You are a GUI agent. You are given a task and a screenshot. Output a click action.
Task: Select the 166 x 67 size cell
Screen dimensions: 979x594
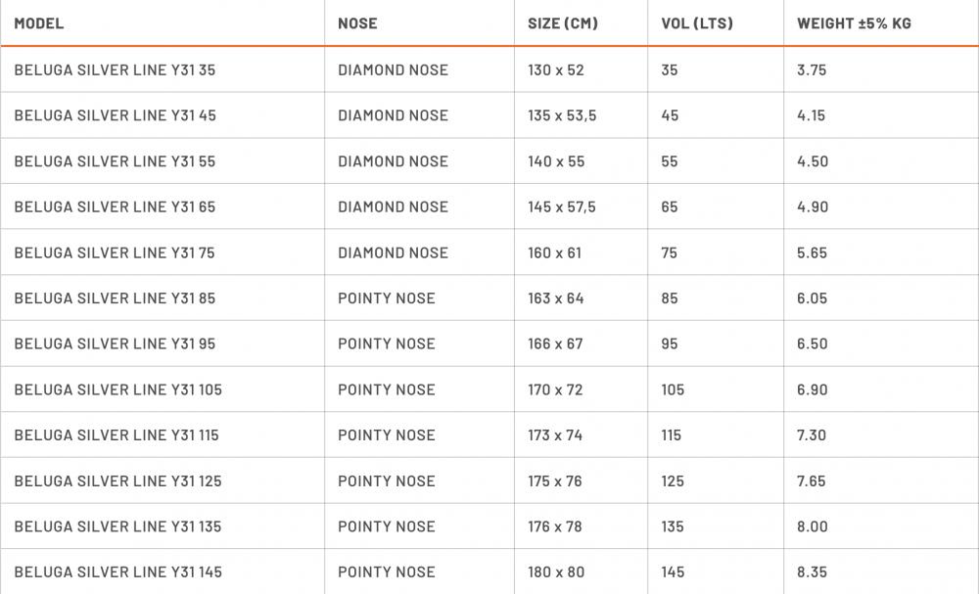[x=555, y=343]
